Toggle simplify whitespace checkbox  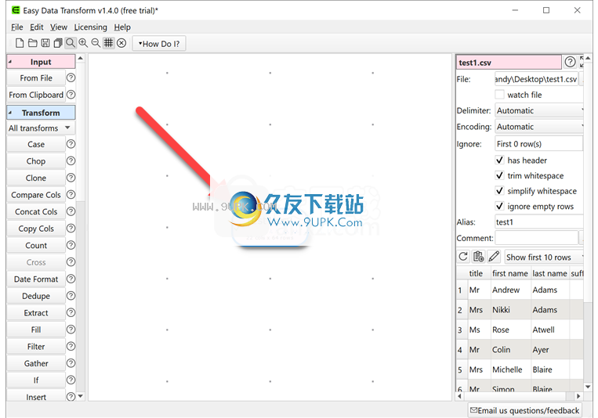[x=499, y=190]
